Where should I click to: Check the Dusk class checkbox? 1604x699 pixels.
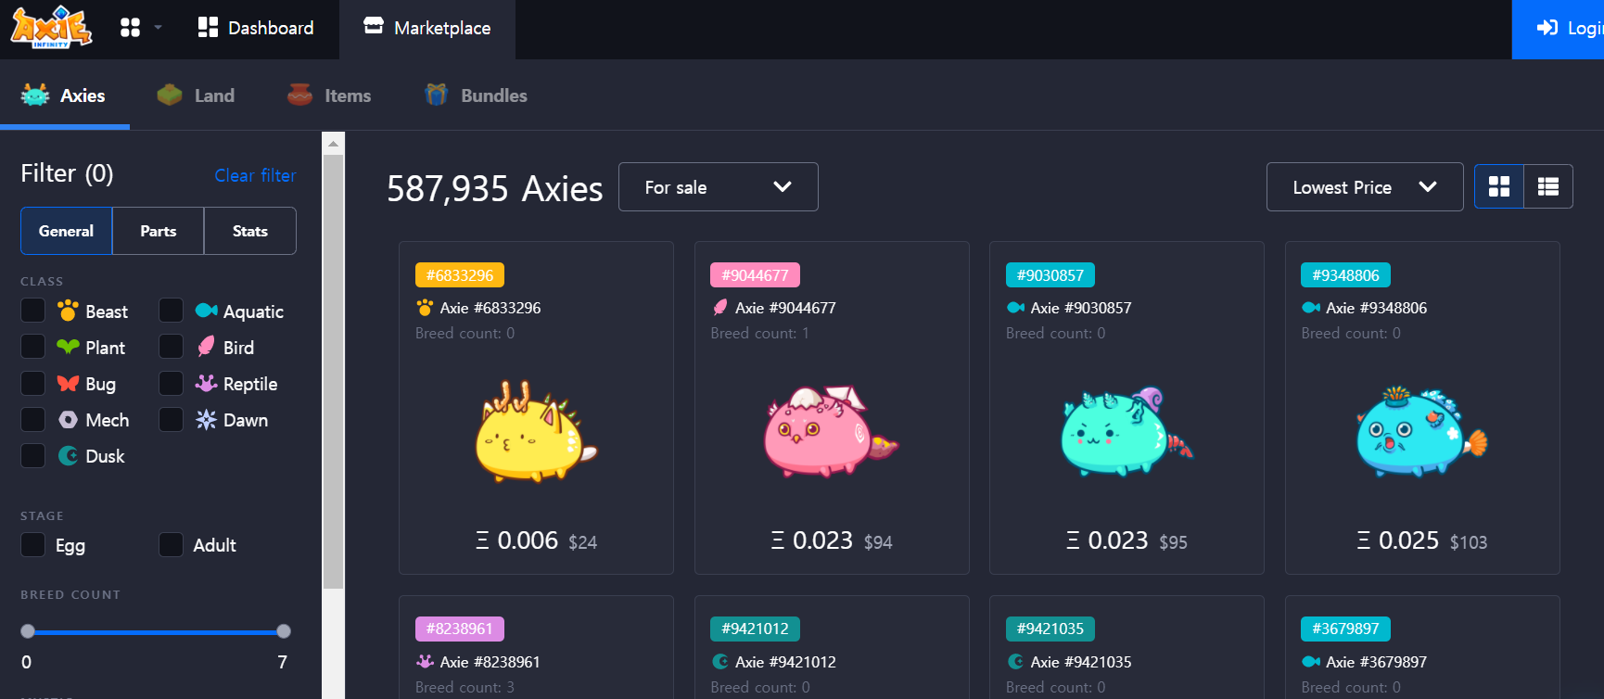33,455
